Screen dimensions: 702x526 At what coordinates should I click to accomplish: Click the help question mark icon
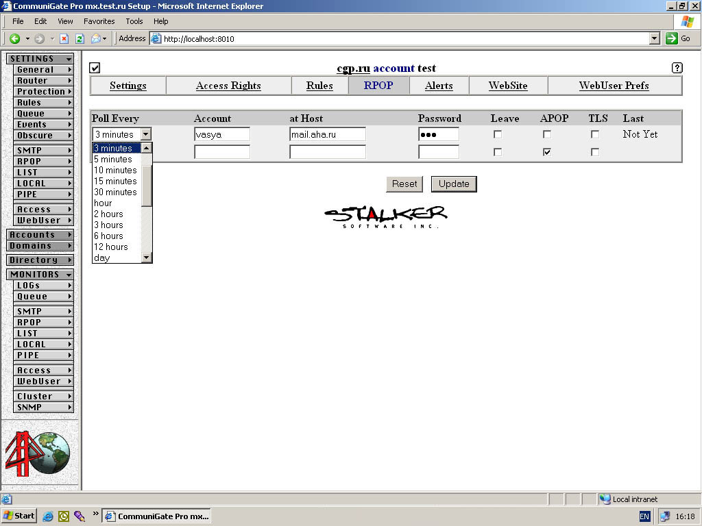pyautogui.click(x=677, y=68)
